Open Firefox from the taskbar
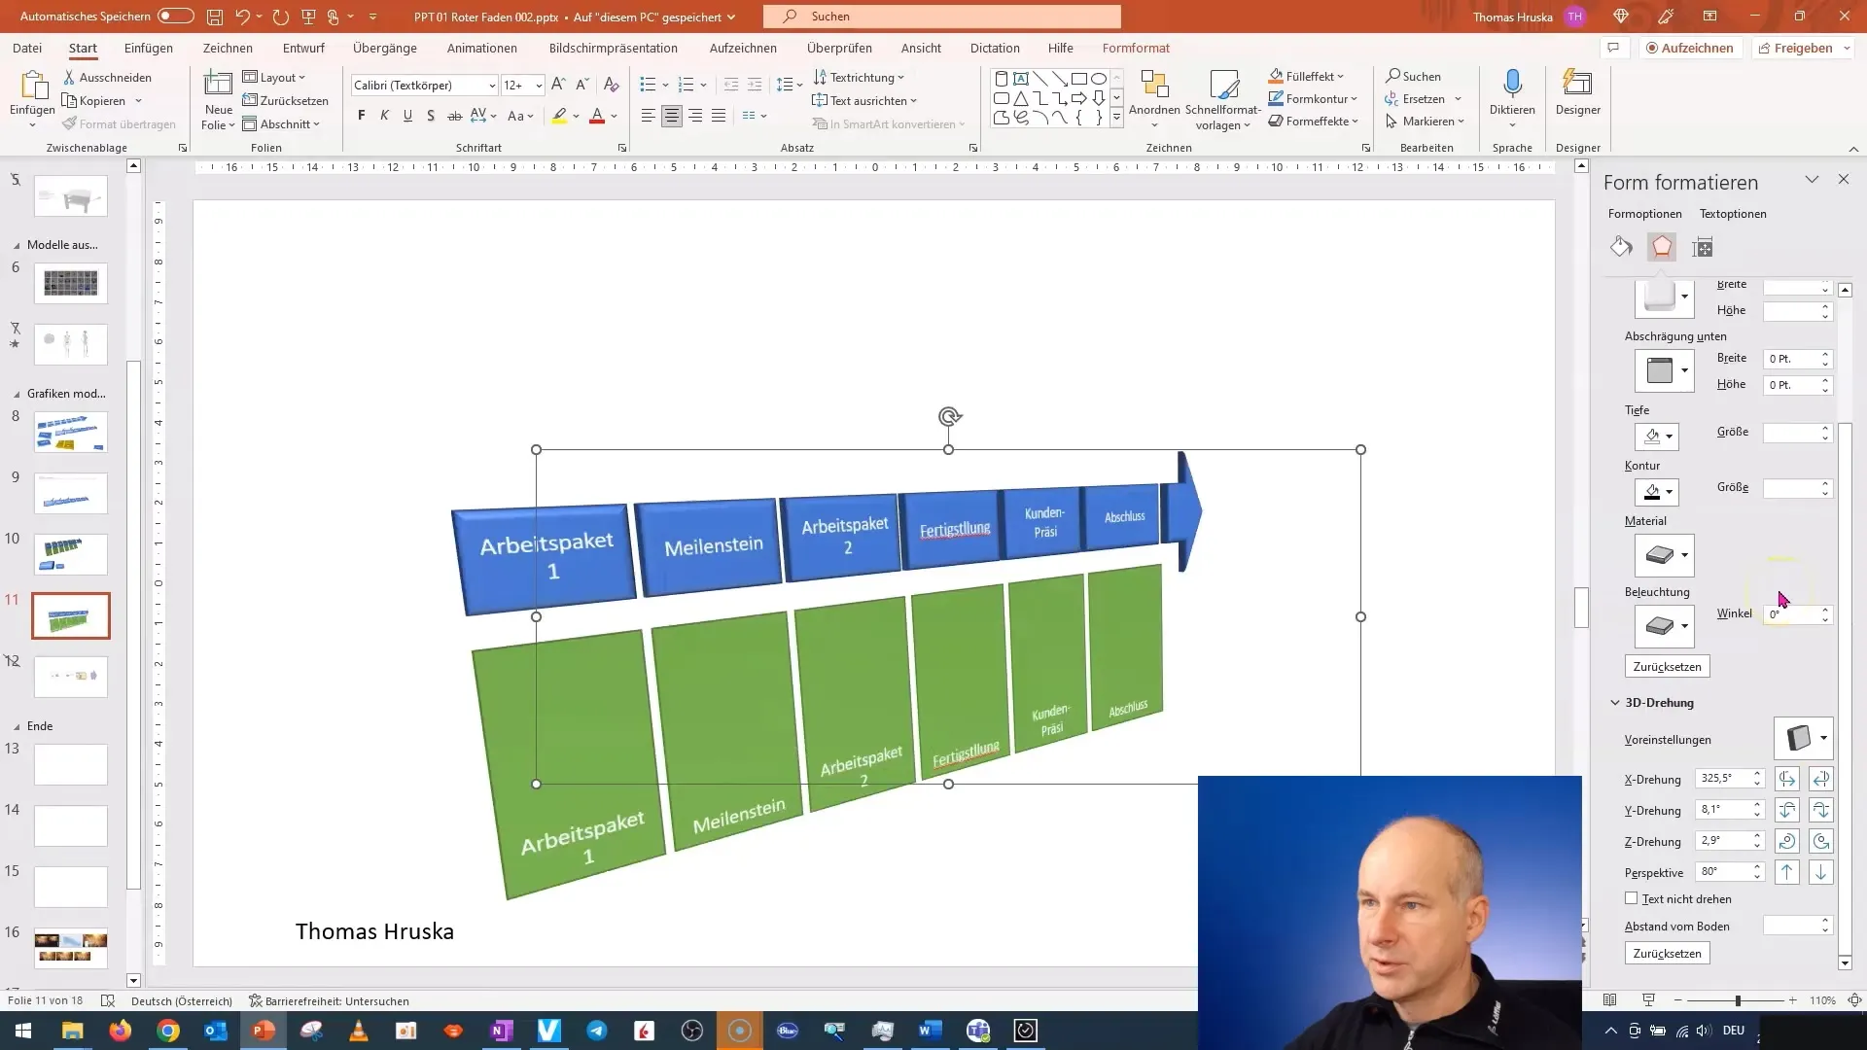The width and height of the screenshot is (1867, 1050). pyautogui.click(x=121, y=1031)
